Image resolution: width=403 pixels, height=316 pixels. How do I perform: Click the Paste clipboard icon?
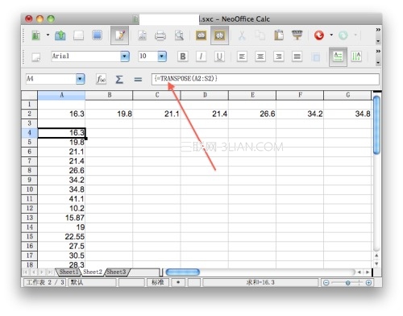(279, 35)
